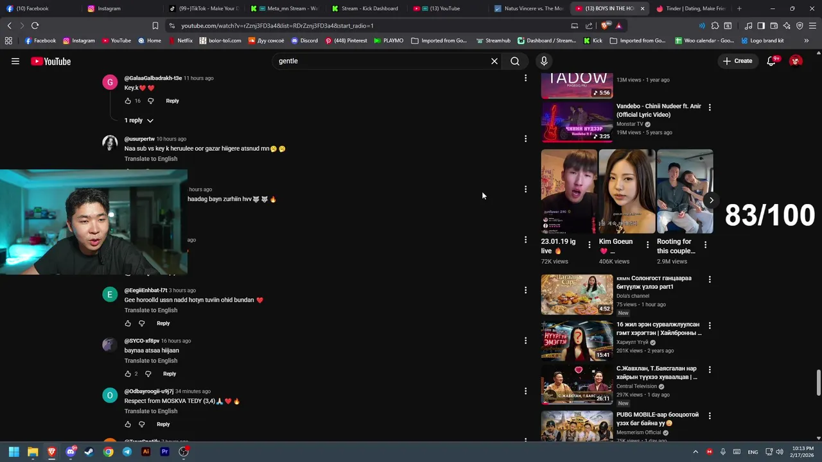Viewport: 822px width, 462px height.
Task: Clear the search text with the X
Action: pyautogui.click(x=494, y=61)
